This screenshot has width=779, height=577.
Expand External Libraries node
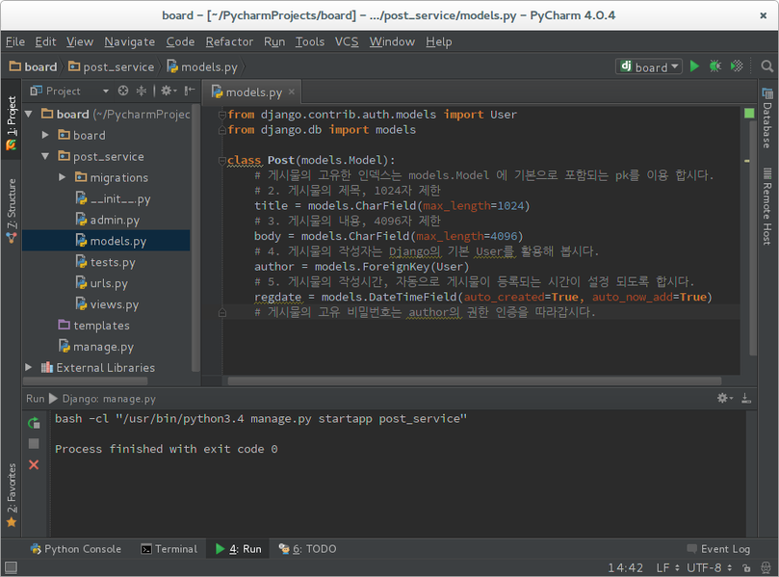point(29,367)
